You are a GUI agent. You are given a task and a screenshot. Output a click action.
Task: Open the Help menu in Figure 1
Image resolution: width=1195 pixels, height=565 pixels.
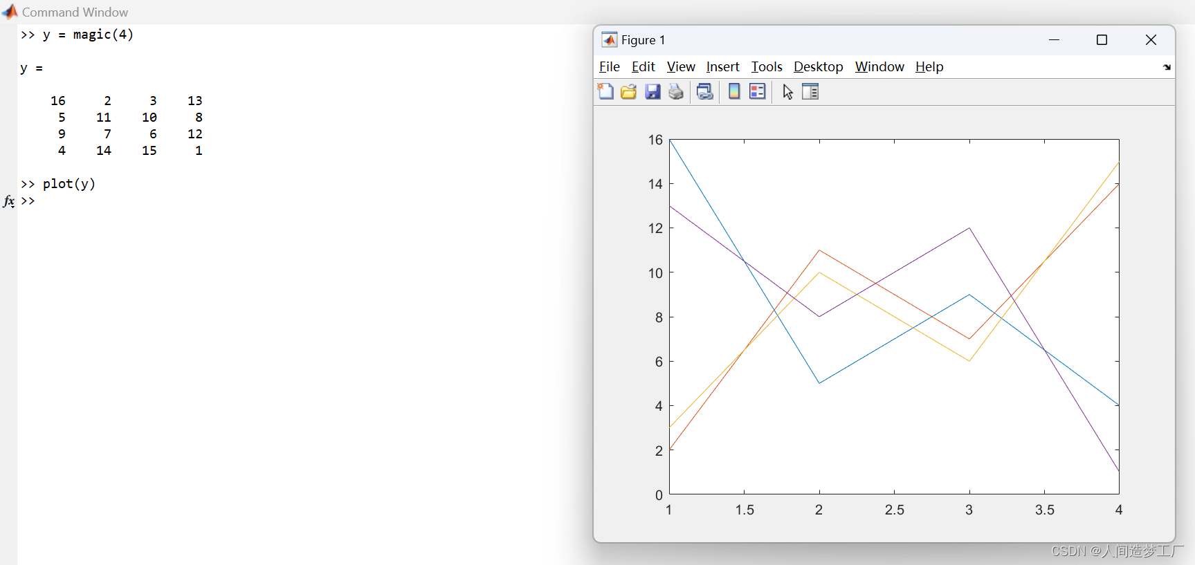pyautogui.click(x=929, y=67)
